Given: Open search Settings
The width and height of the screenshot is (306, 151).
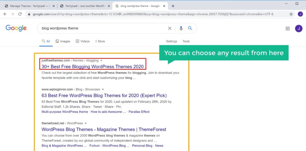Looking at the screenshot, I should coord(172,41).
